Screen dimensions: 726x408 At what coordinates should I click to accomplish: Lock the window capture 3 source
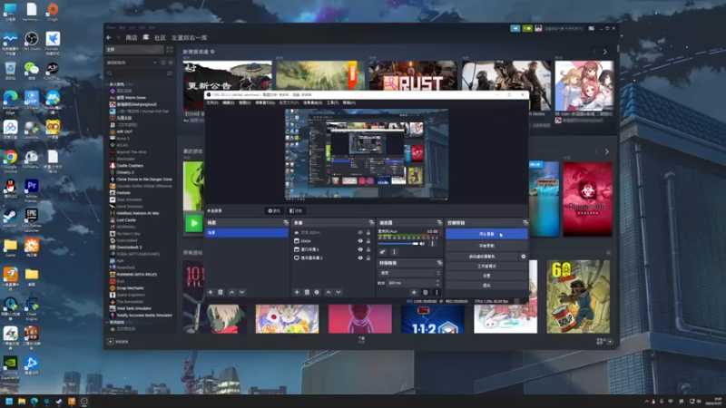368,249
